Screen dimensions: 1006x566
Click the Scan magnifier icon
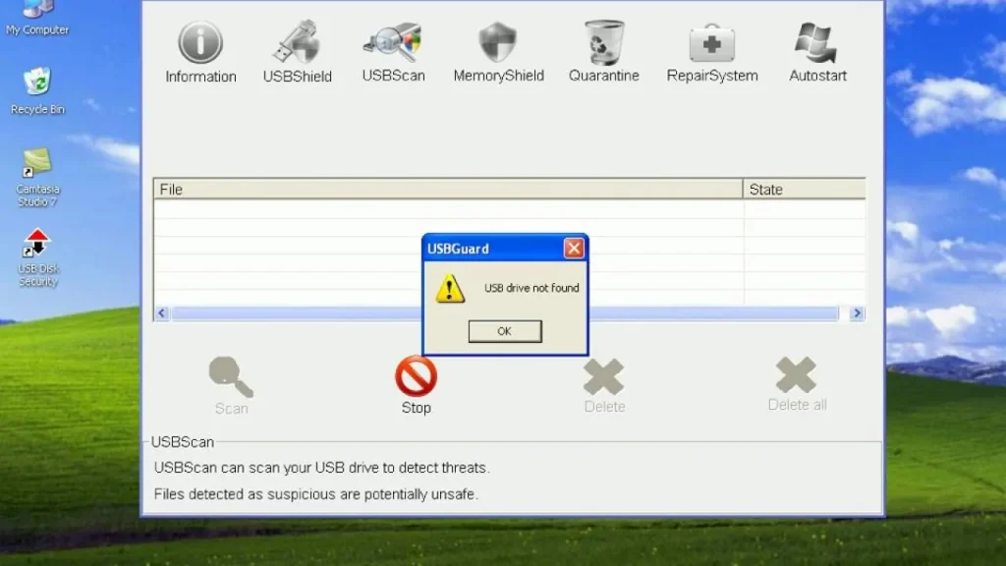pos(231,376)
